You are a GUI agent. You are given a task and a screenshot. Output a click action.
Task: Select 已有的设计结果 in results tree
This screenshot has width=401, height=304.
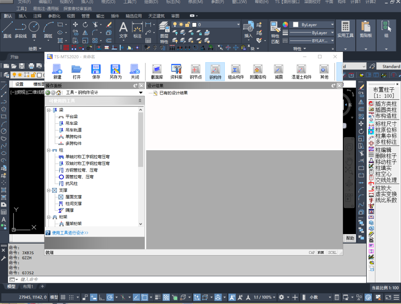tap(173, 93)
